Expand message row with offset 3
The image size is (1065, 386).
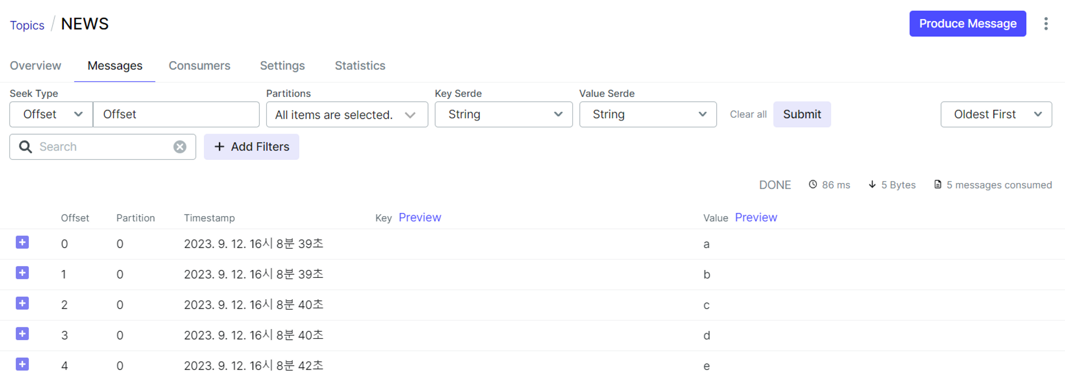coord(22,334)
